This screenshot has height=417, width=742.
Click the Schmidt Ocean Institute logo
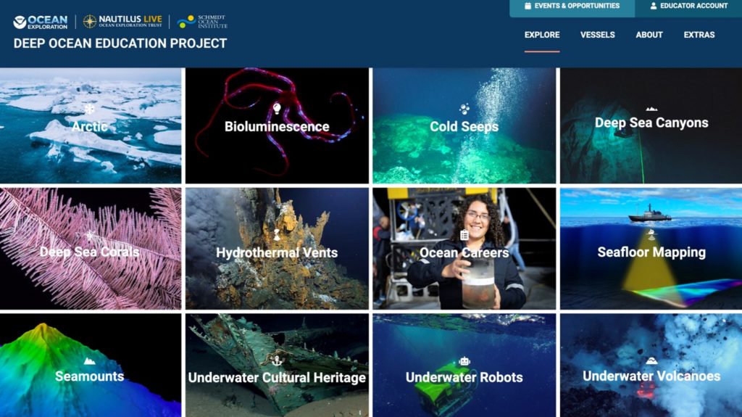(x=203, y=22)
